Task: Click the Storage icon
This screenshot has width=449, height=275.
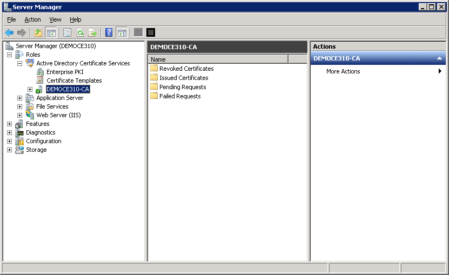Action: coord(19,150)
